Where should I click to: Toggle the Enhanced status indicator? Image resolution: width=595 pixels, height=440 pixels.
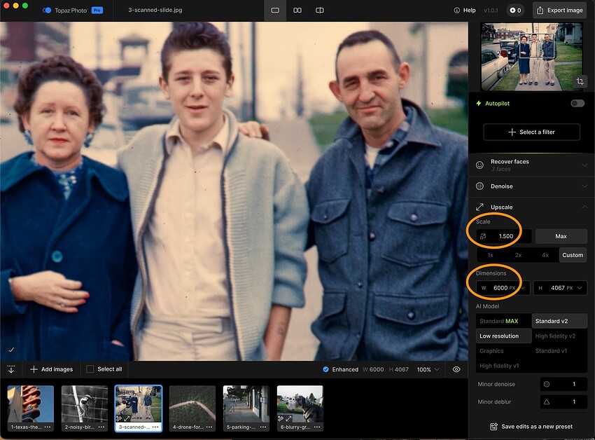coord(325,369)
